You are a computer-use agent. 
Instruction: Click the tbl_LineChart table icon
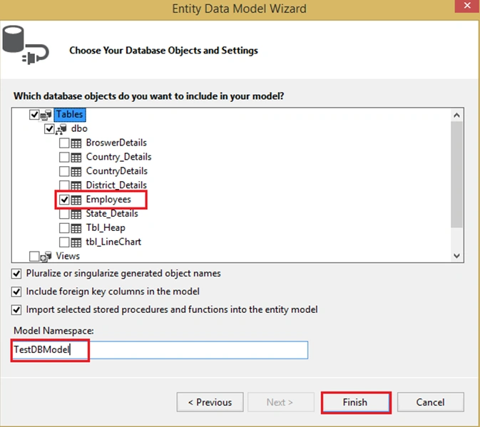76,242
